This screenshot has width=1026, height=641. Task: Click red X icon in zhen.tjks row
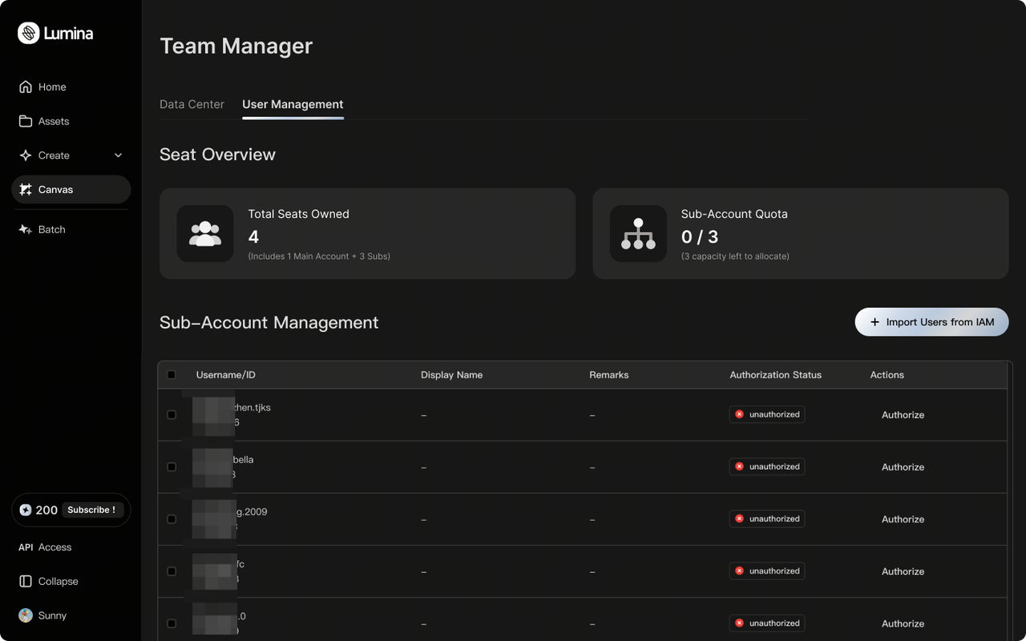[x=739, y=414]
